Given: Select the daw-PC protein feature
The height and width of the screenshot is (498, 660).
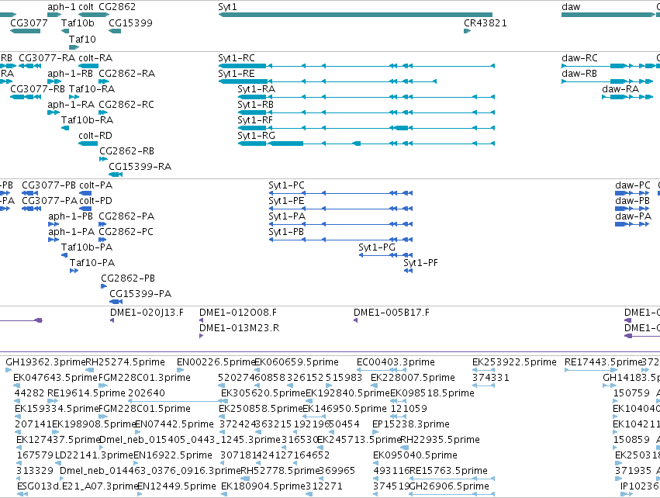Looking at the screenshot, I should 632,193.
